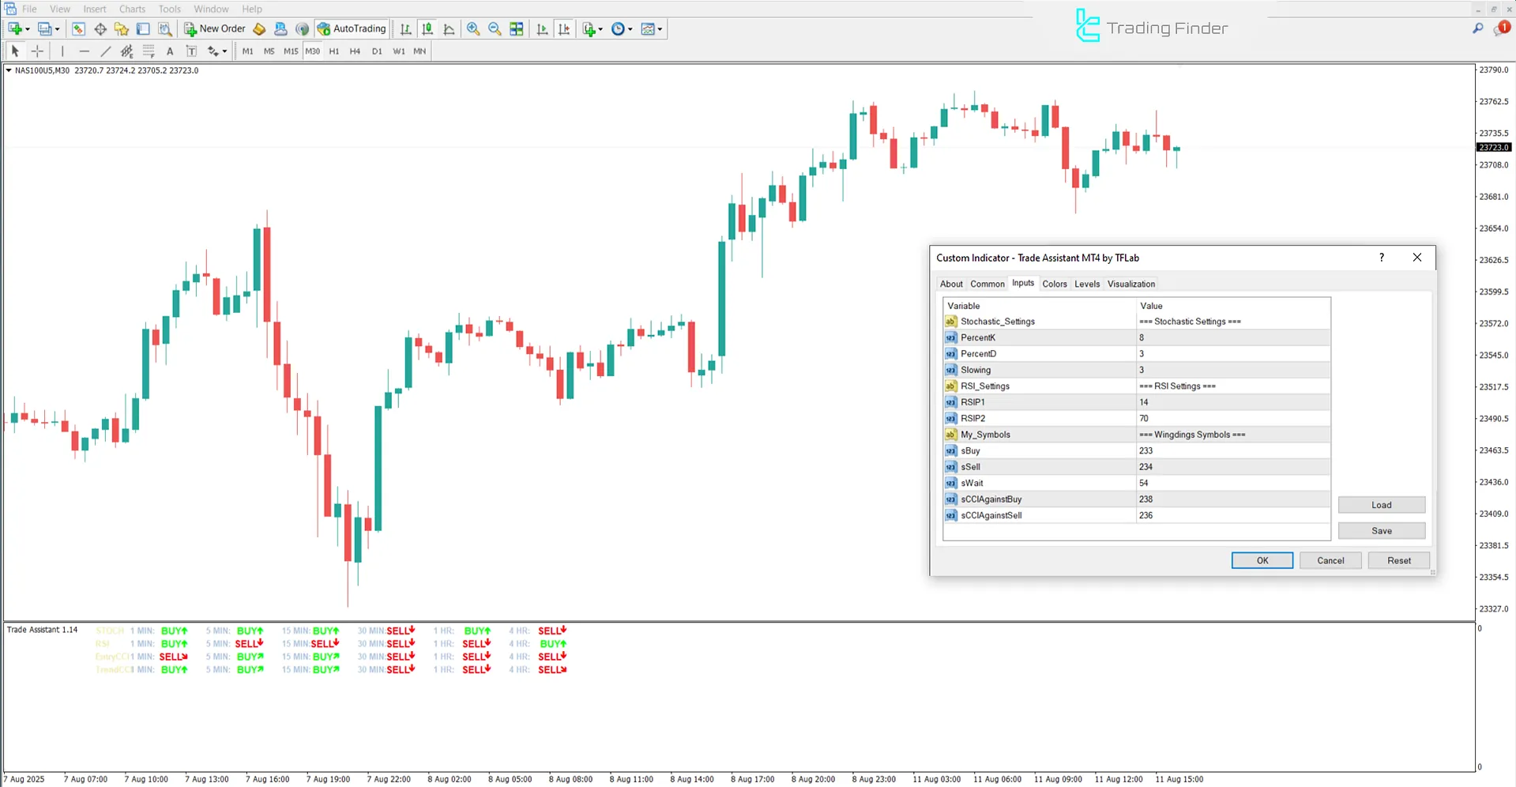Open the New Order window
The image size is (1516, 787).
(213, 28)
